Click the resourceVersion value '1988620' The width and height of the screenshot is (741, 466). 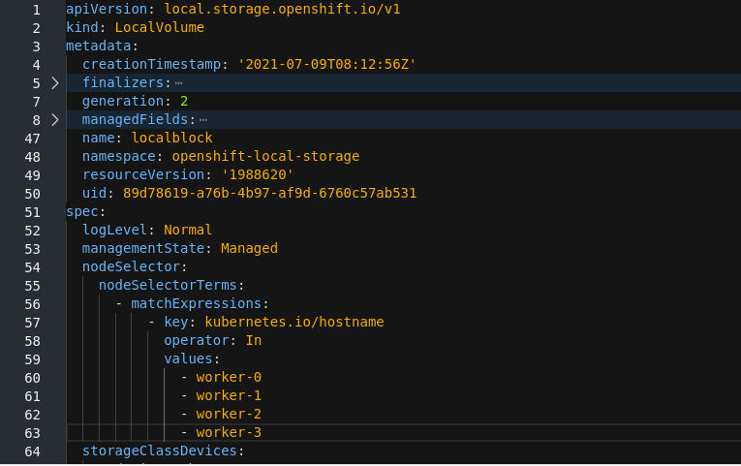point(257,175)
